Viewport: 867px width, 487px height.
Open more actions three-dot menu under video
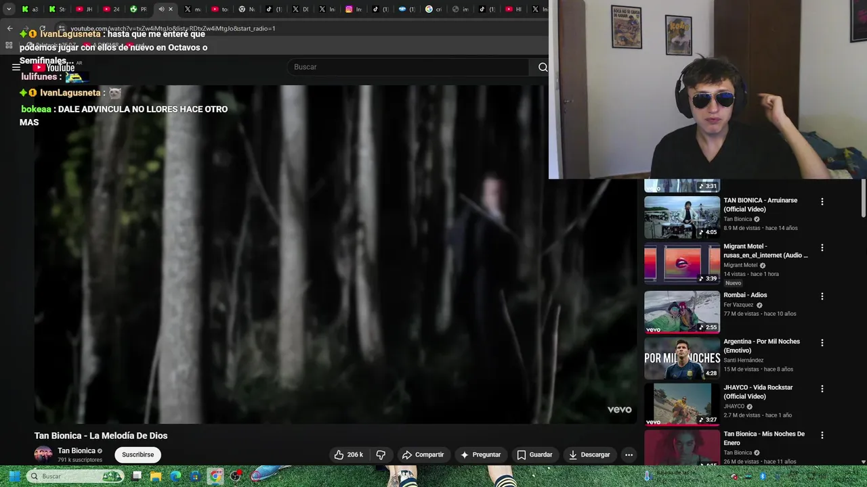[x=629, y=455]
